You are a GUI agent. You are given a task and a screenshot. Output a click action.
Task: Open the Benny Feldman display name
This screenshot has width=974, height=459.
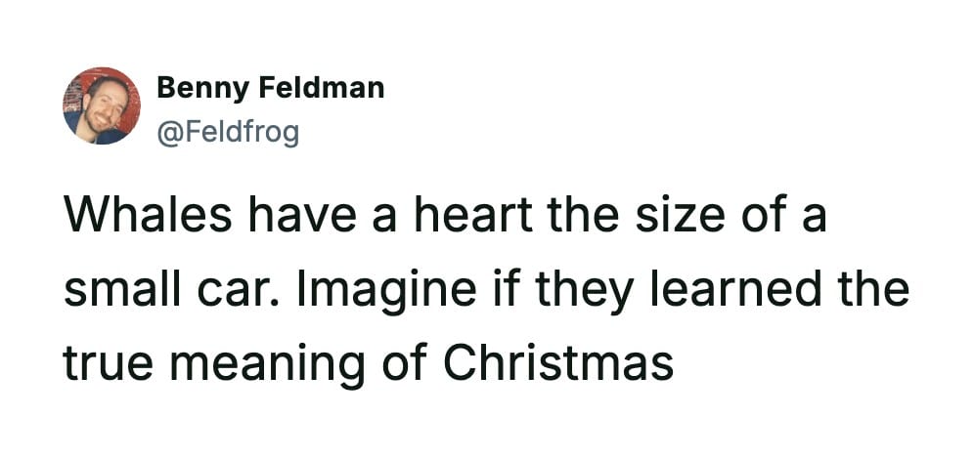(x=270, y=88)
